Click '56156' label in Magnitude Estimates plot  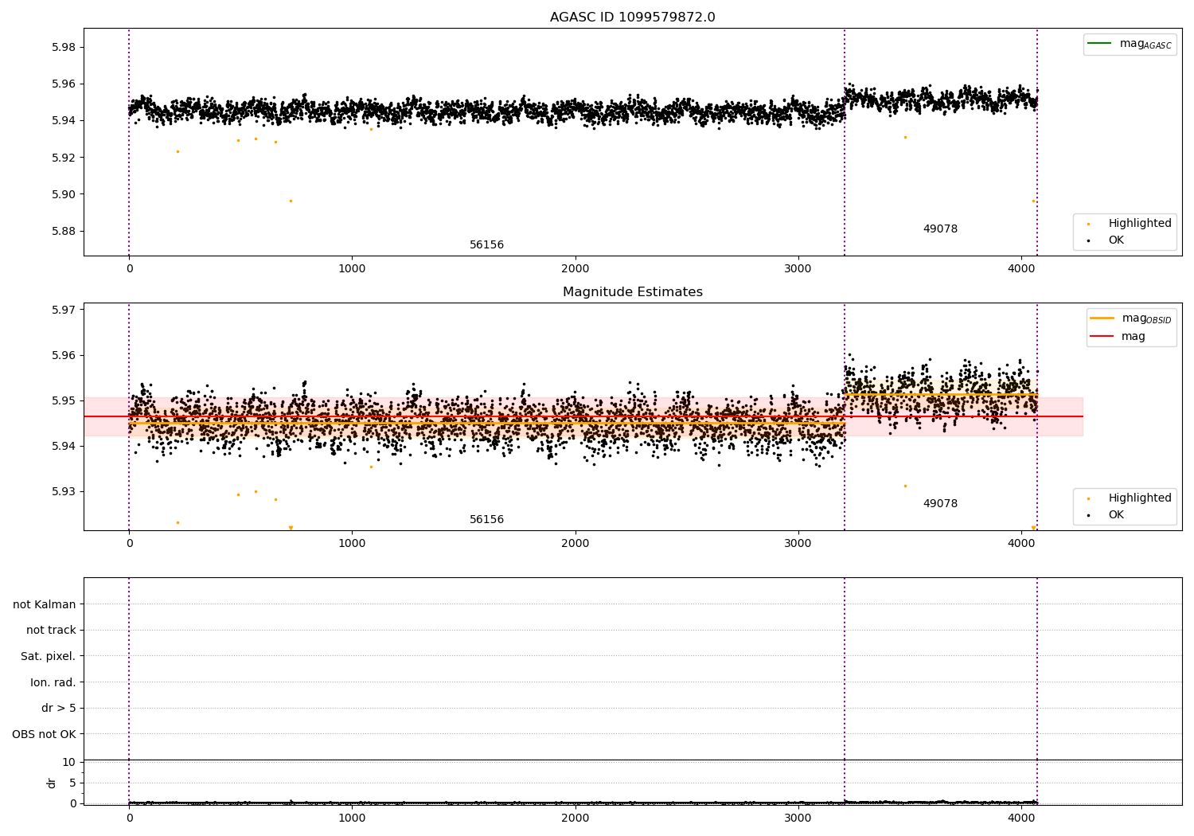coord(486,520)
